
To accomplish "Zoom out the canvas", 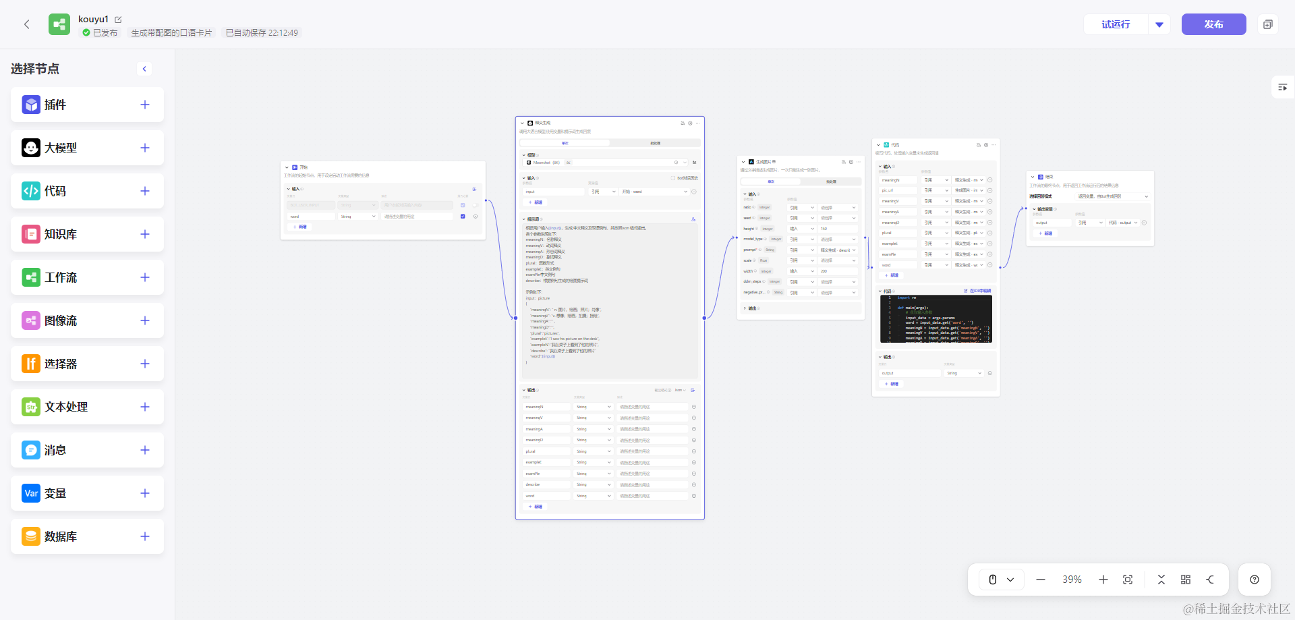I will 1041,580.
